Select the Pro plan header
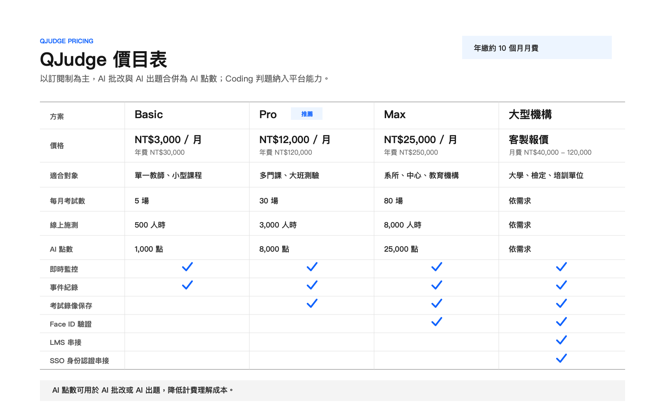 pos(268,114)
